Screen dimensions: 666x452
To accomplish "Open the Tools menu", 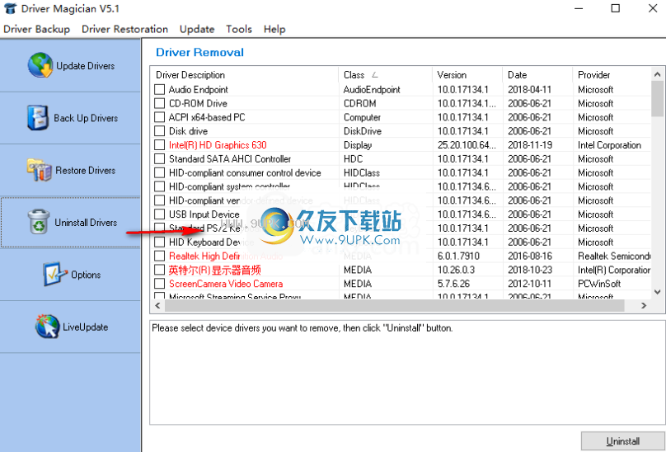I will [239, 29].
